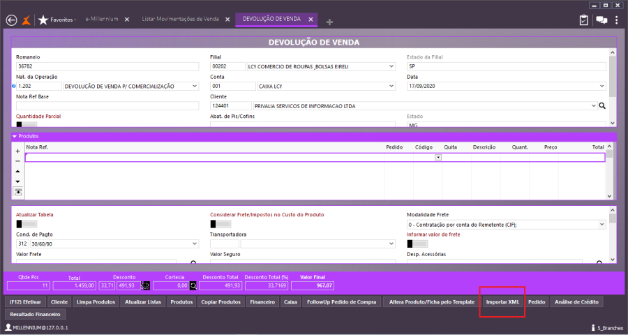Open Favoritos star menu
This screenshot has height=335, width=628.
[57, 20]
